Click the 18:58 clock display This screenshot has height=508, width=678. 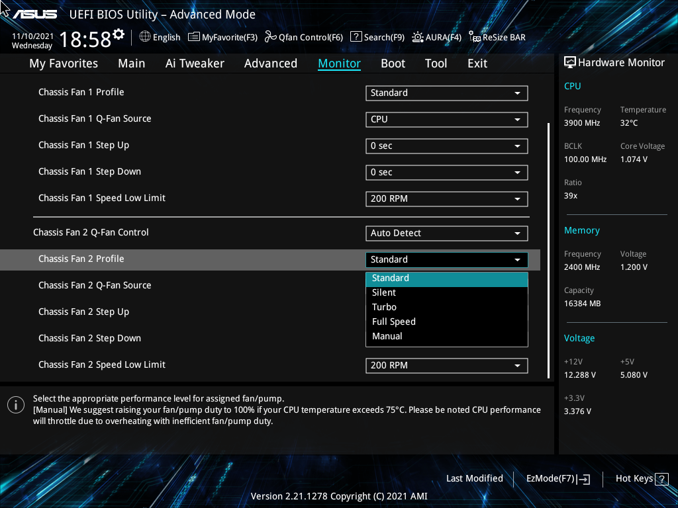pos(85,39)
